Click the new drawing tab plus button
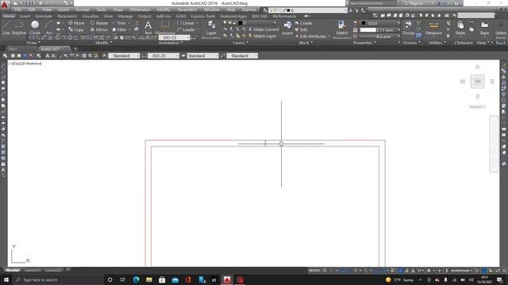The image size is (508, 285). pos(75,49)
